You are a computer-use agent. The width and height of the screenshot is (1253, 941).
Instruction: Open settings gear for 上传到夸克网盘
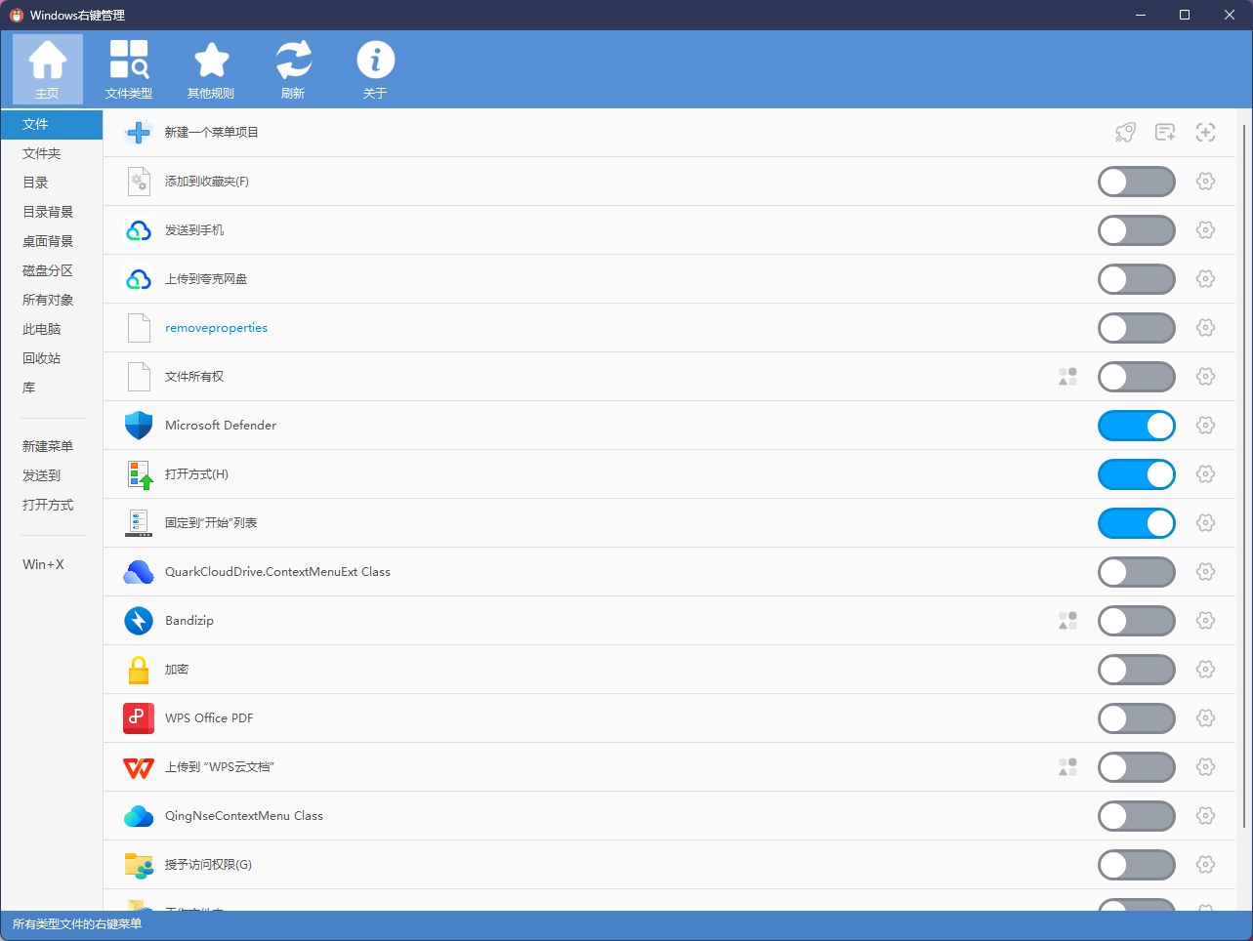click(x=1205, y=279)
